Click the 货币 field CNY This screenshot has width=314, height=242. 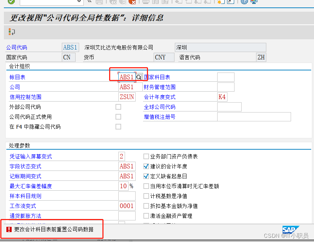coord(164,57)
